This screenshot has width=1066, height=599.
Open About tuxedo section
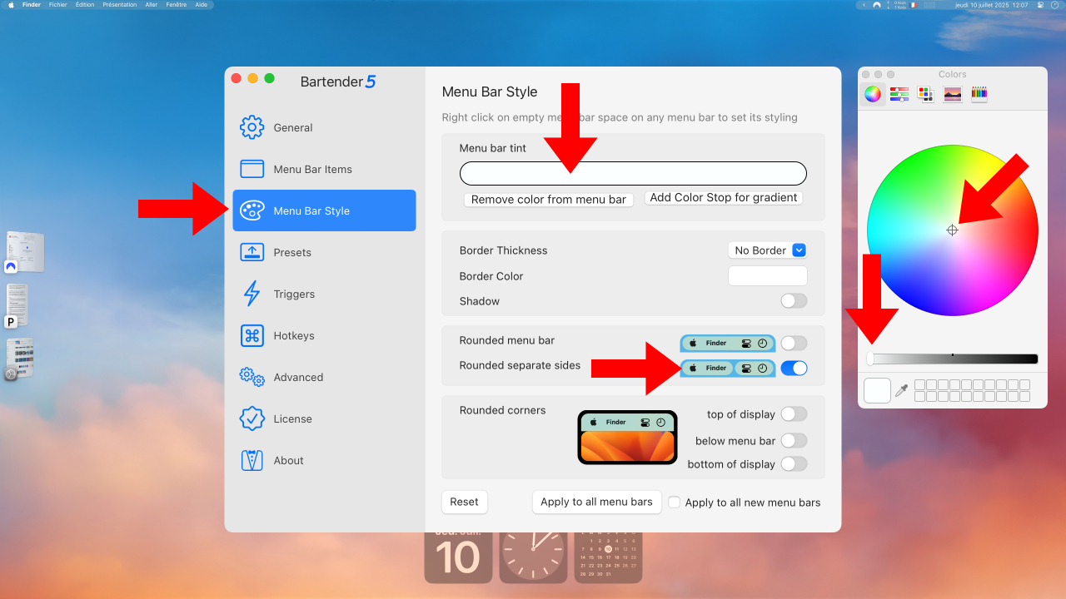(x=324, y=460)
